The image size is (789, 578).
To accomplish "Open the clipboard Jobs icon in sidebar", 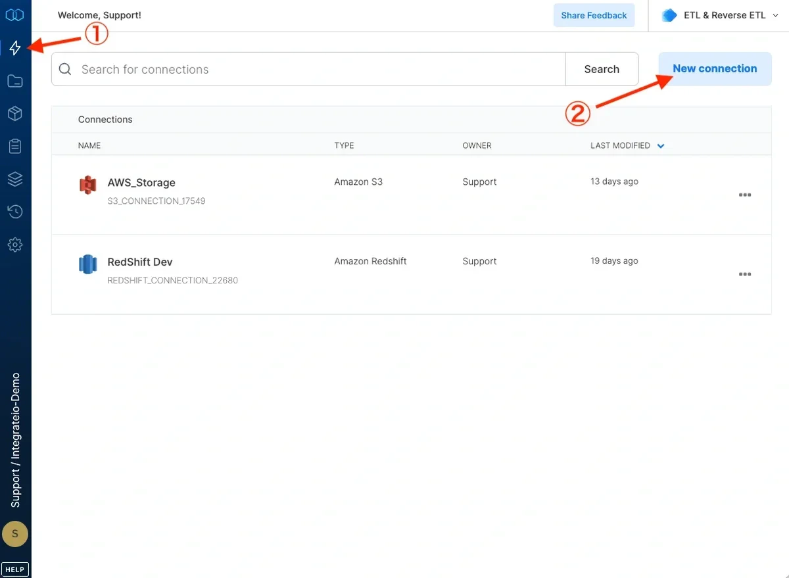I will (15, 146).
